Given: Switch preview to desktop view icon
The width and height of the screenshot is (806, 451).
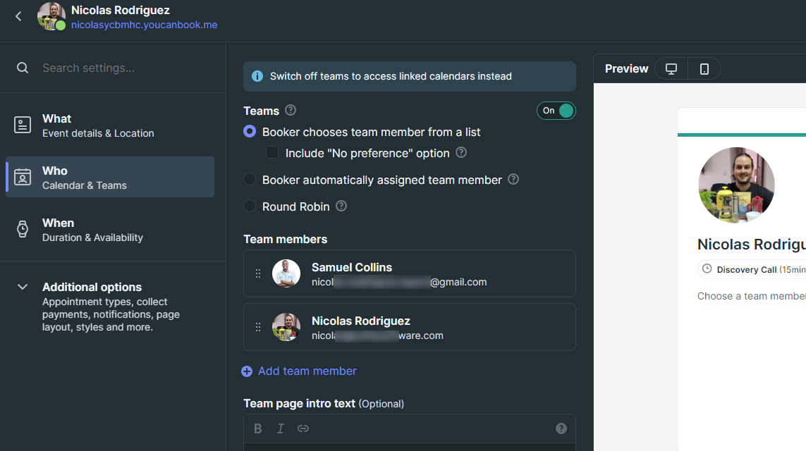Looking at the screenshot, I should click(671, 69).
